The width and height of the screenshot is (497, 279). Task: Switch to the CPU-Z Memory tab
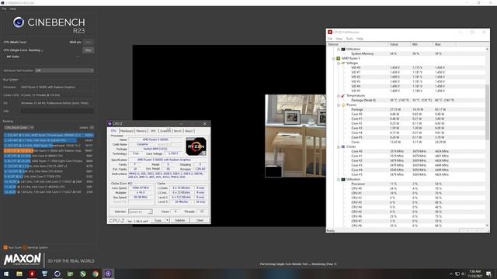[141, 131]
